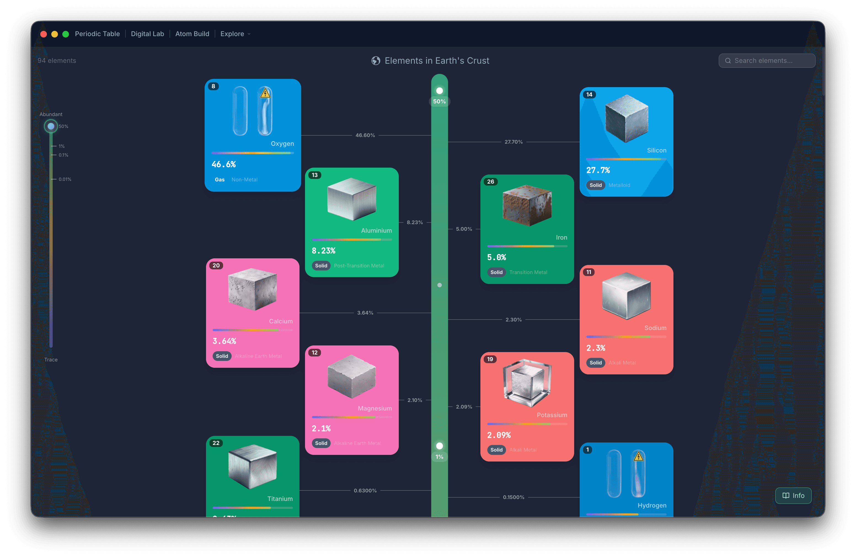Click the Solid tag on Calcium card

(x=222, y=356)
